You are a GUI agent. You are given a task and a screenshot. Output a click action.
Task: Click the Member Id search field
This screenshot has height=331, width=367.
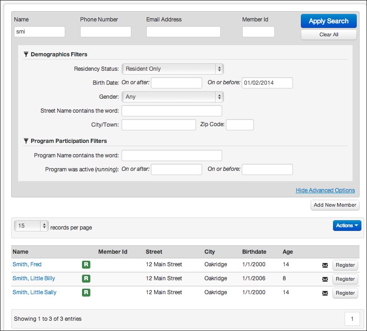point(258,32)
